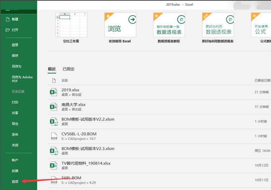
Task: Click the pivot icon on 更好地利用数据透视表 template
Action: pos(230,19)
